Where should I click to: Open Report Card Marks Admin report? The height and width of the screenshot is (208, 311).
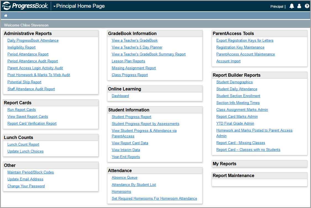(x=237, y=117)
